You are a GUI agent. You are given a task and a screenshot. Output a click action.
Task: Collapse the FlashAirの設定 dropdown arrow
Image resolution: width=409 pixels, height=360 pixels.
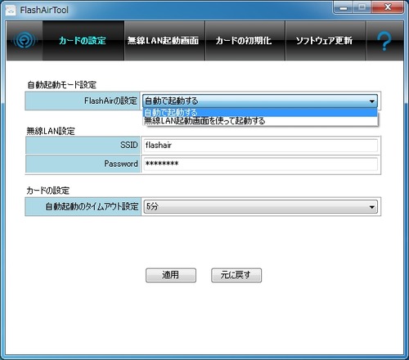(x=371, y=101)
